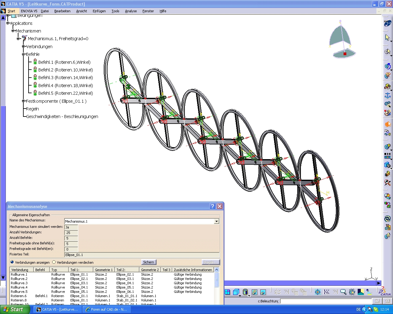Switch to 'Foren auf CAD.de' taskbar window
Image resolution: width=393 pixels, height=314 pixels.
coord(107,309)
